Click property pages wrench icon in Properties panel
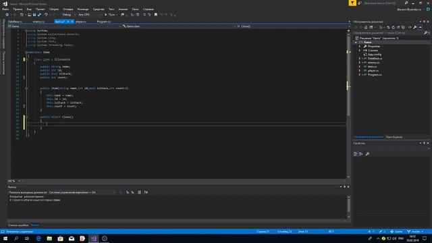Screen dimensions: 432x243 [x=367, y=154]
